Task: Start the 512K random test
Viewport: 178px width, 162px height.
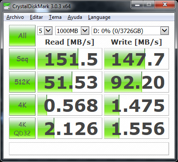Action: 22,82
